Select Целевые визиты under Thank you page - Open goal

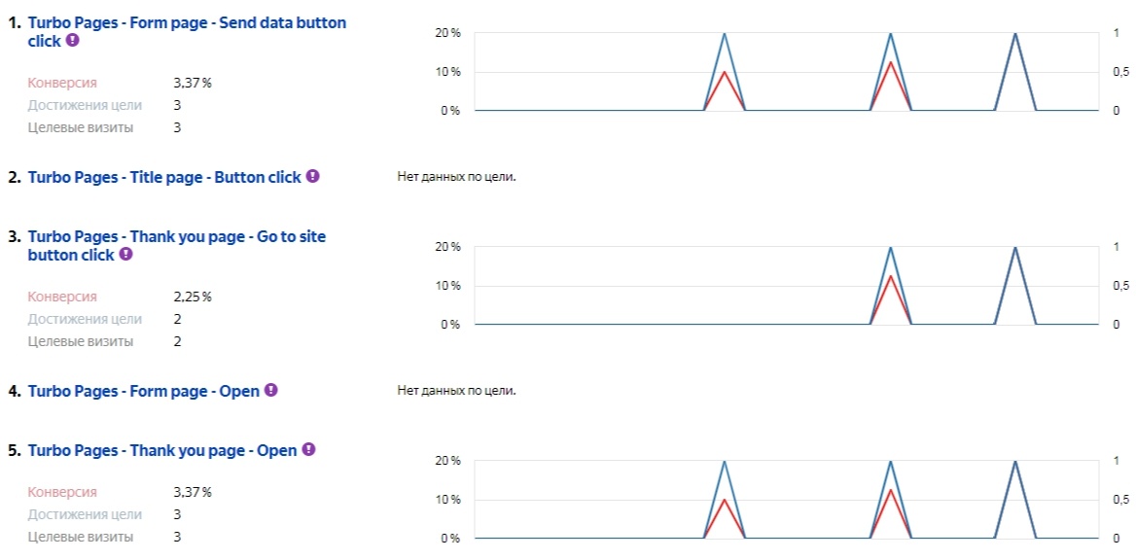[x=81, y=537]
